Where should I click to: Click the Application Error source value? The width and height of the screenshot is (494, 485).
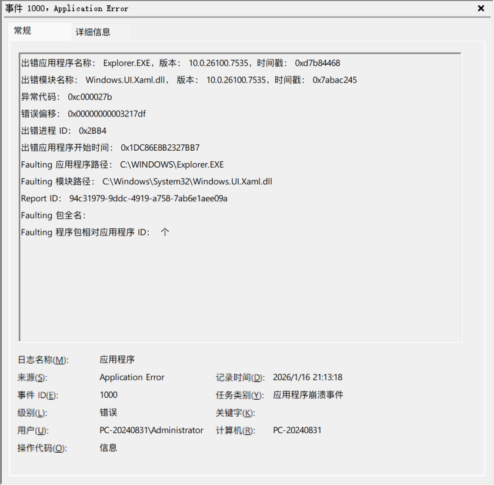tap(132, 377)
